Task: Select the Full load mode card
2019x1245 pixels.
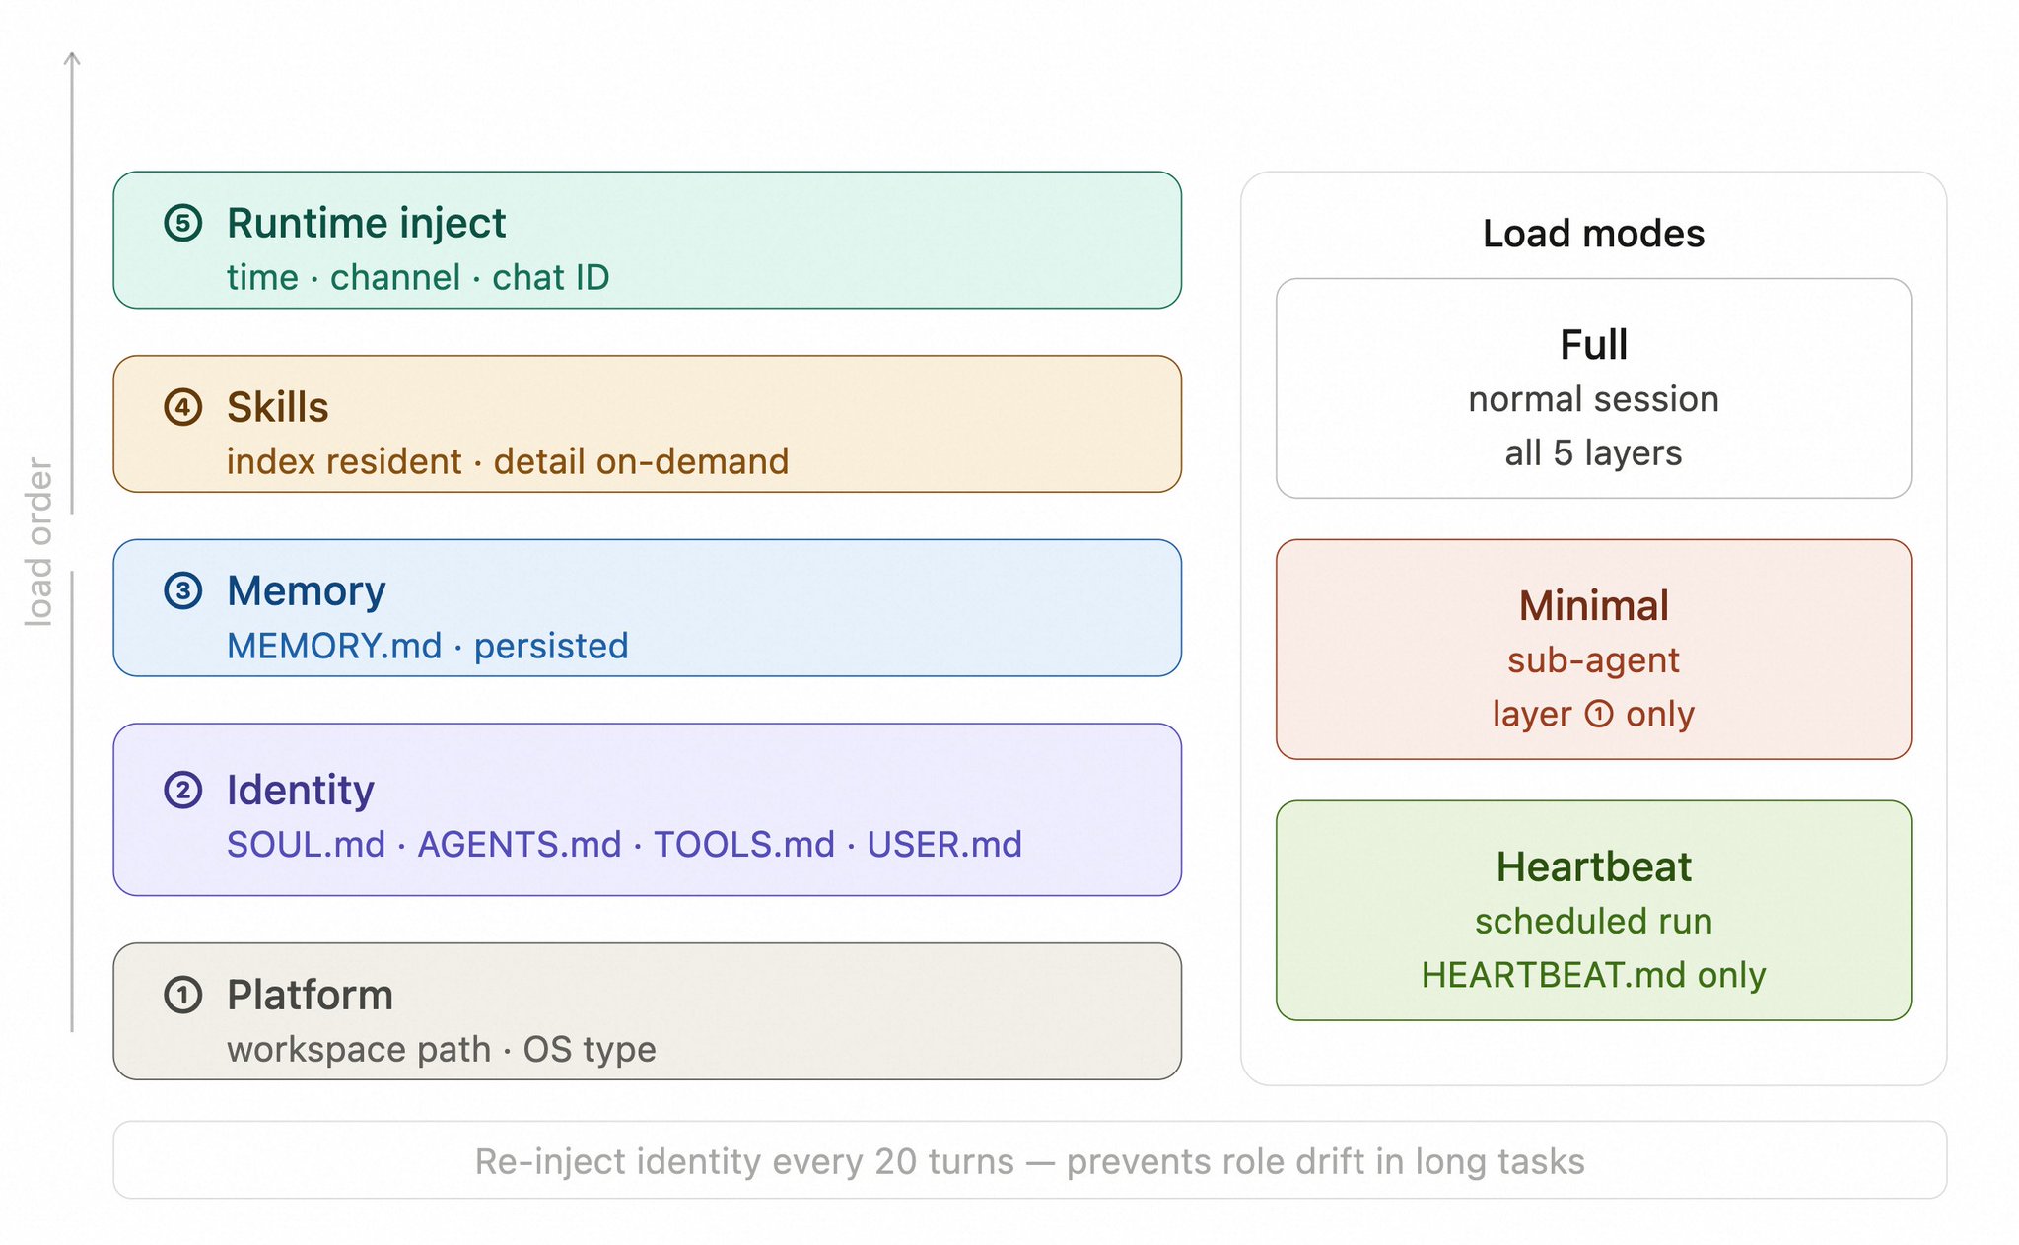Action: coord(1593,388)
